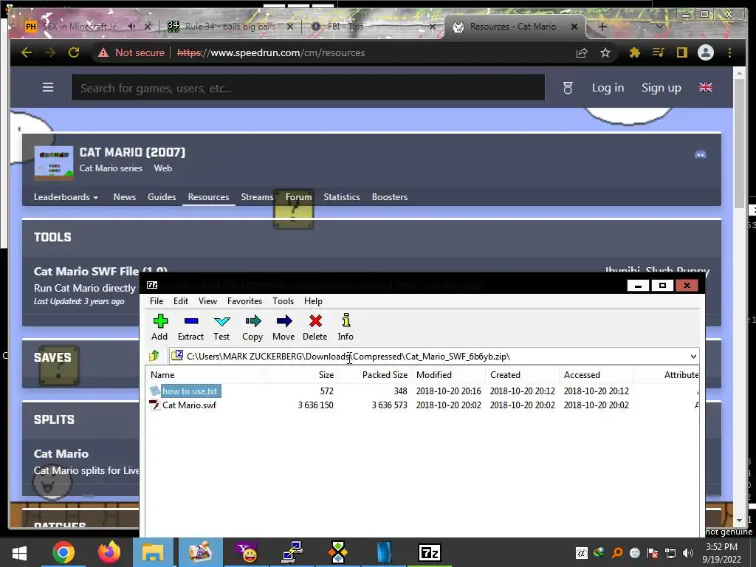Click the Cat Mario series link
This screenshot has width=756, height=567.
(111, 168)
